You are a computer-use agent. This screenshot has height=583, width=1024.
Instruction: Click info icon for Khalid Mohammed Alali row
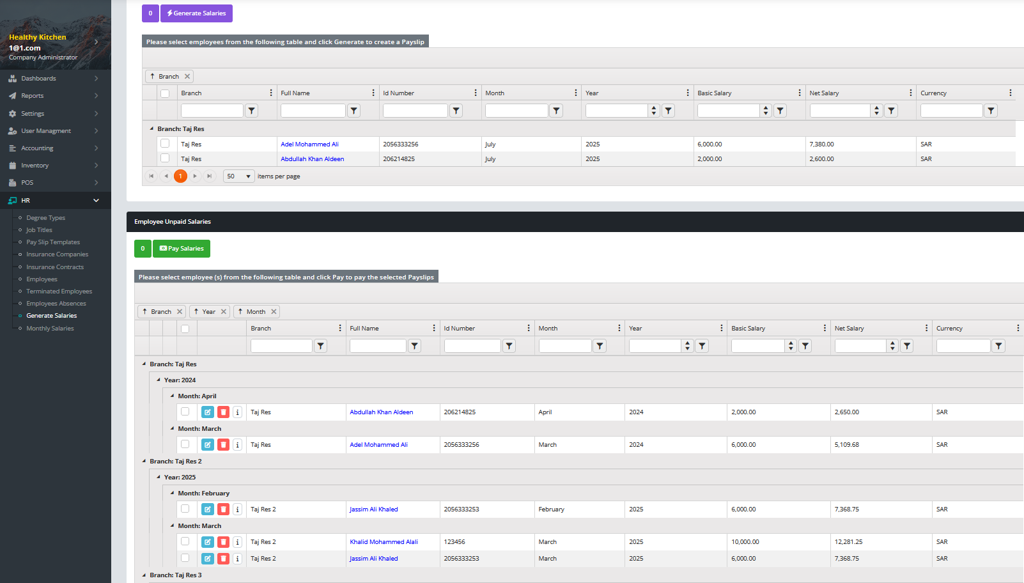(x=237, y=542)
